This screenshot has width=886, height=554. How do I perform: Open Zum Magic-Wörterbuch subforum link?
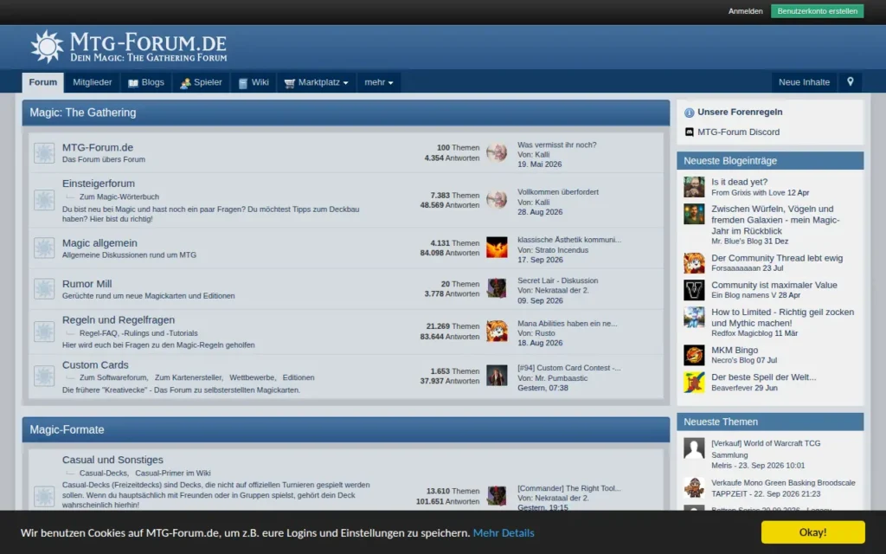(x=119, y=196)
